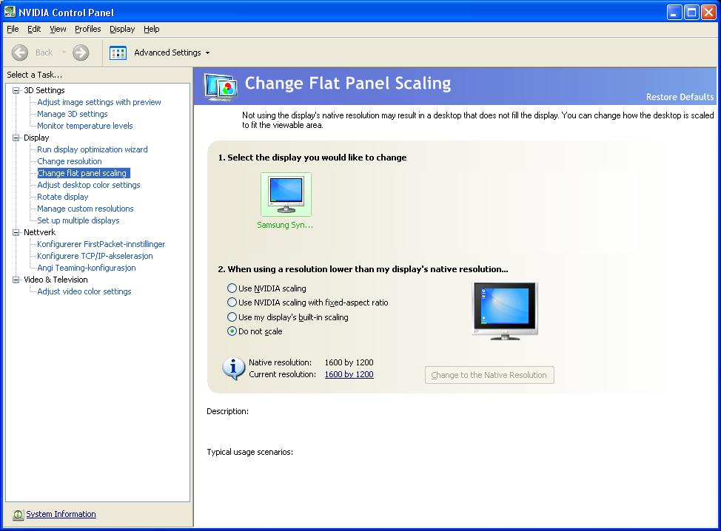Select Change flat panel scaling task
Screen dimensions: 721x531
83,173
